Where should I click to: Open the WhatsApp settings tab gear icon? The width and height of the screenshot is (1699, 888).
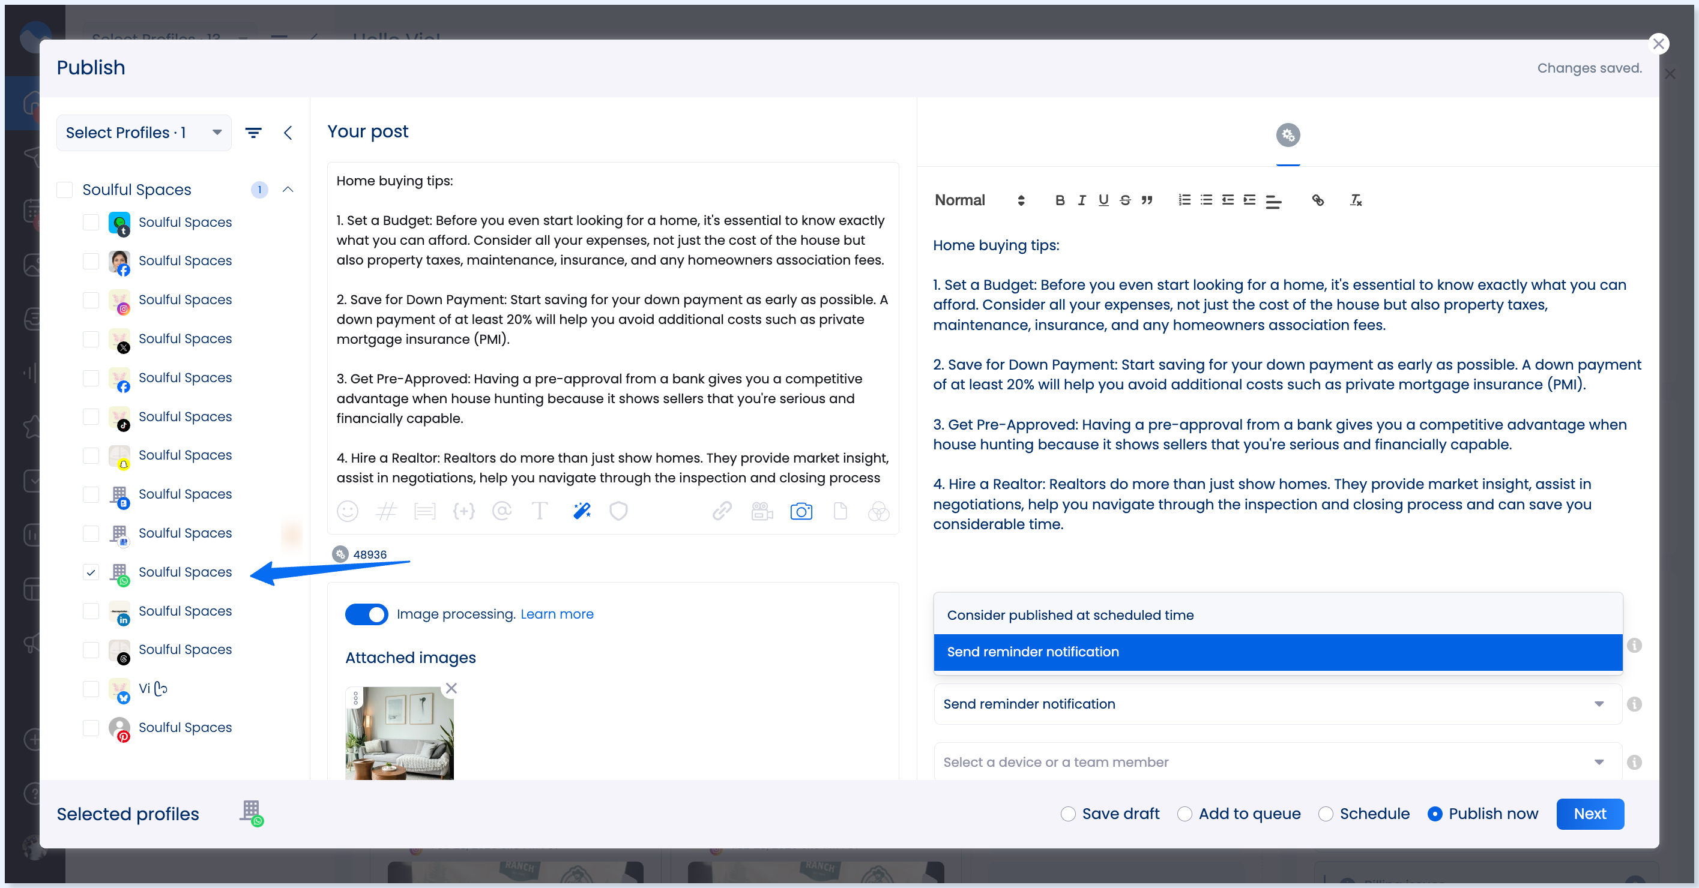coord(1287,135)
